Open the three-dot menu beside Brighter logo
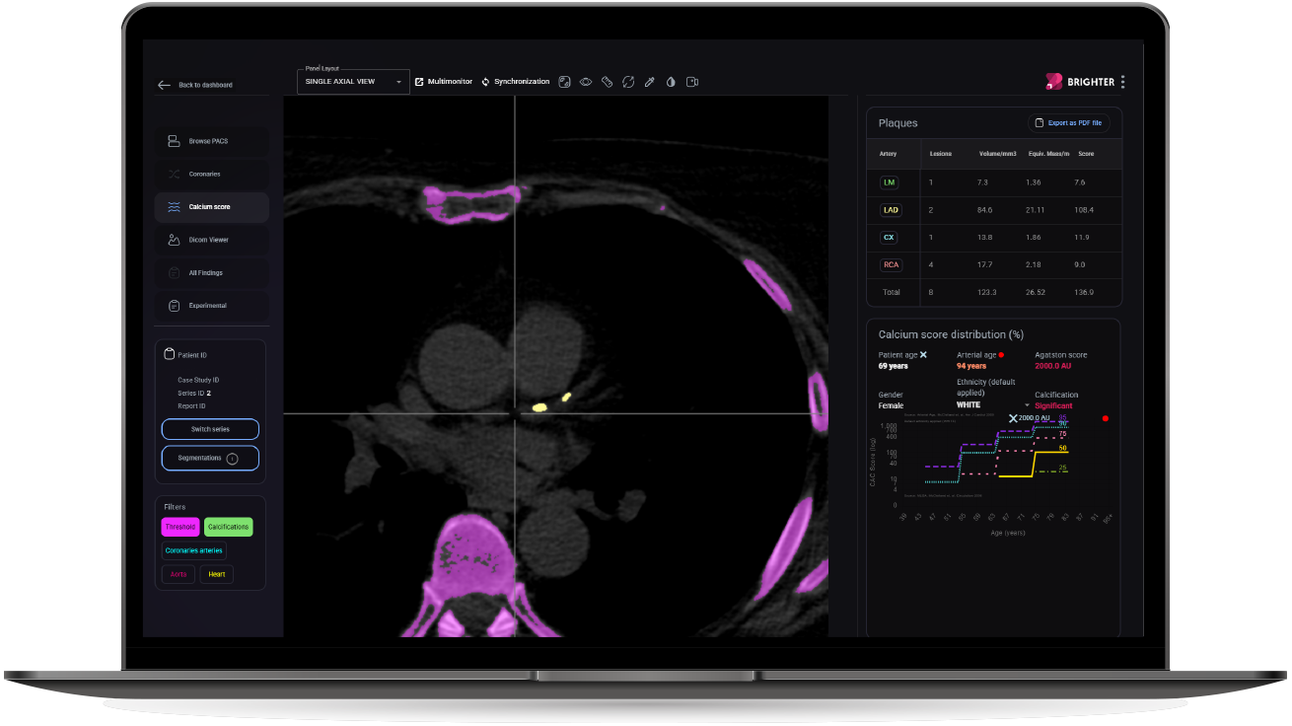 pyautogui.click(x=1122, y=82)
